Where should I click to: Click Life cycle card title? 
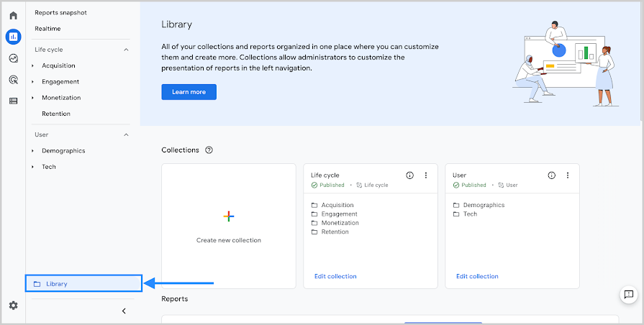[325, 175]
